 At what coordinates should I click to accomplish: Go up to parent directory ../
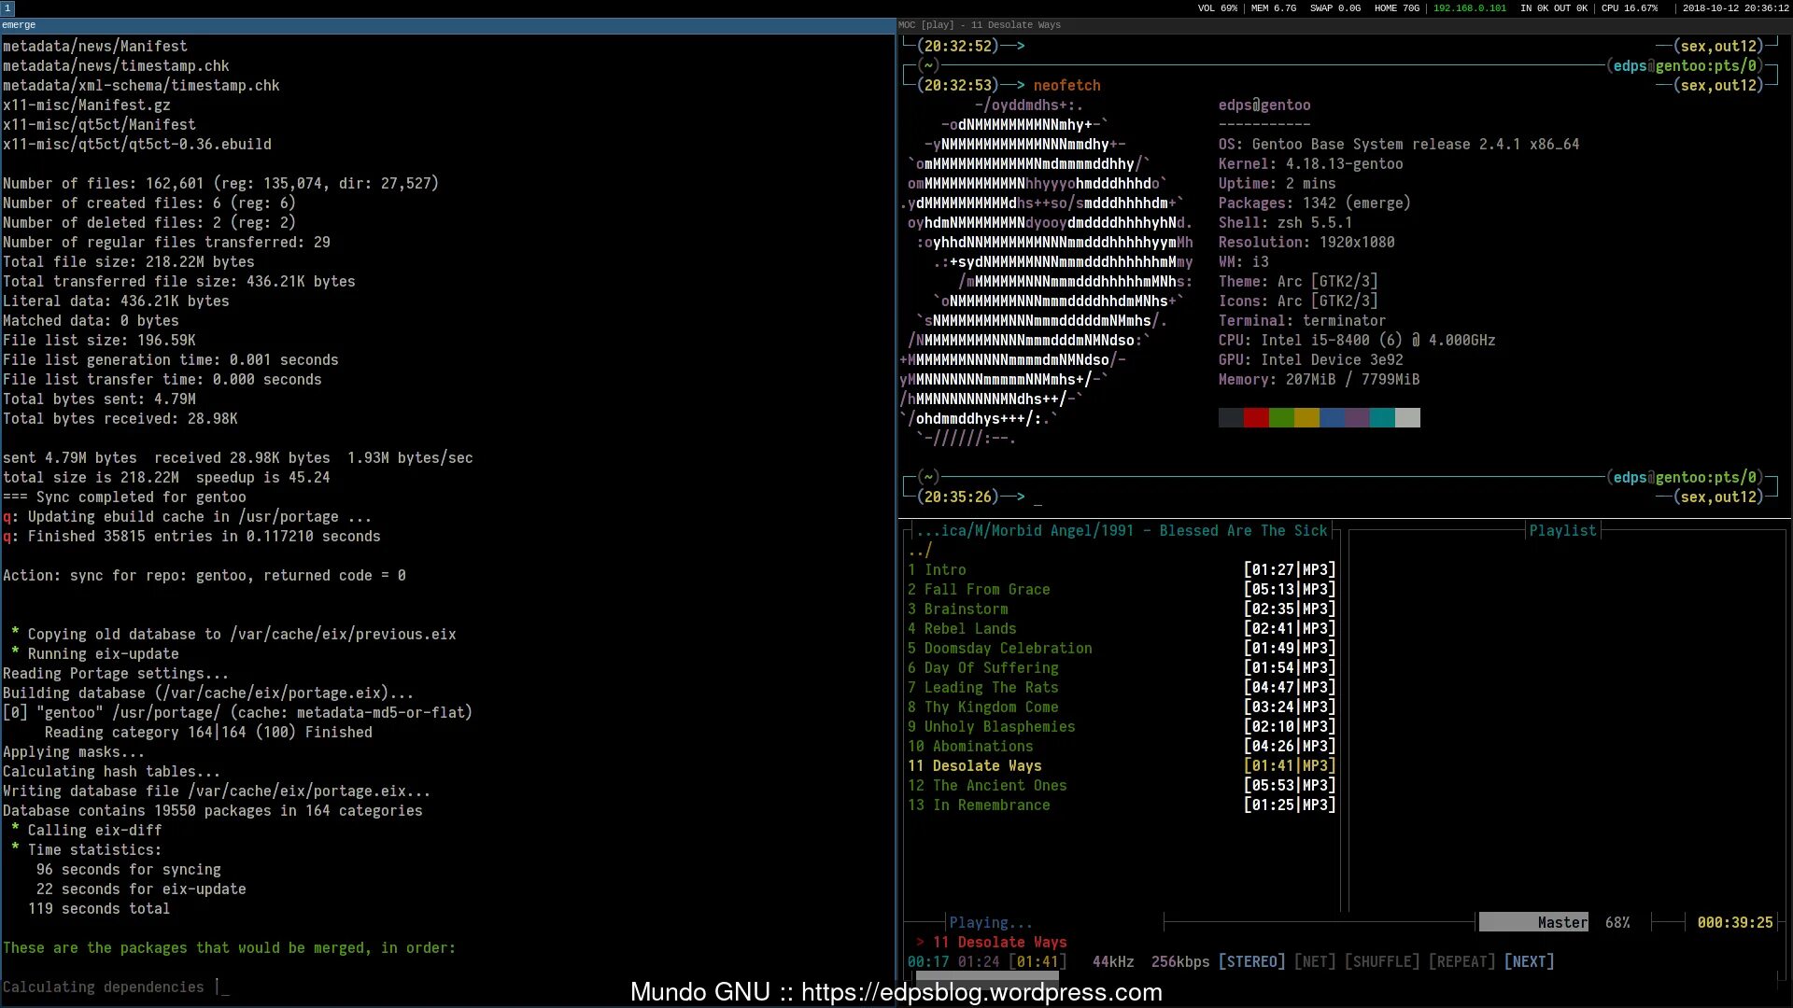coord(920,551)
